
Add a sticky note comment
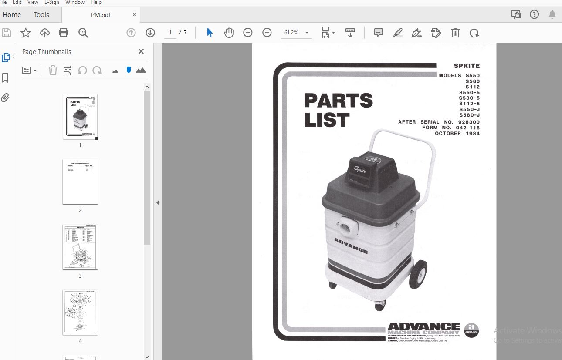click(379, 33)
